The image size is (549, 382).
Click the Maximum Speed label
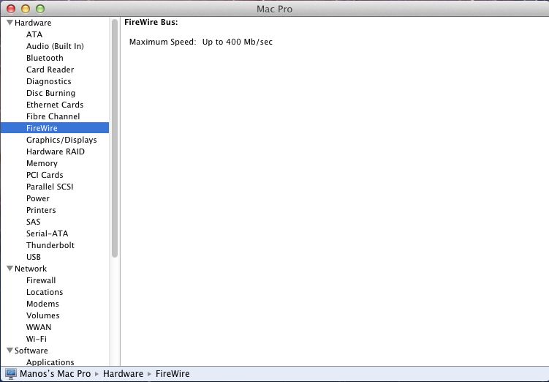click(162, 42)
